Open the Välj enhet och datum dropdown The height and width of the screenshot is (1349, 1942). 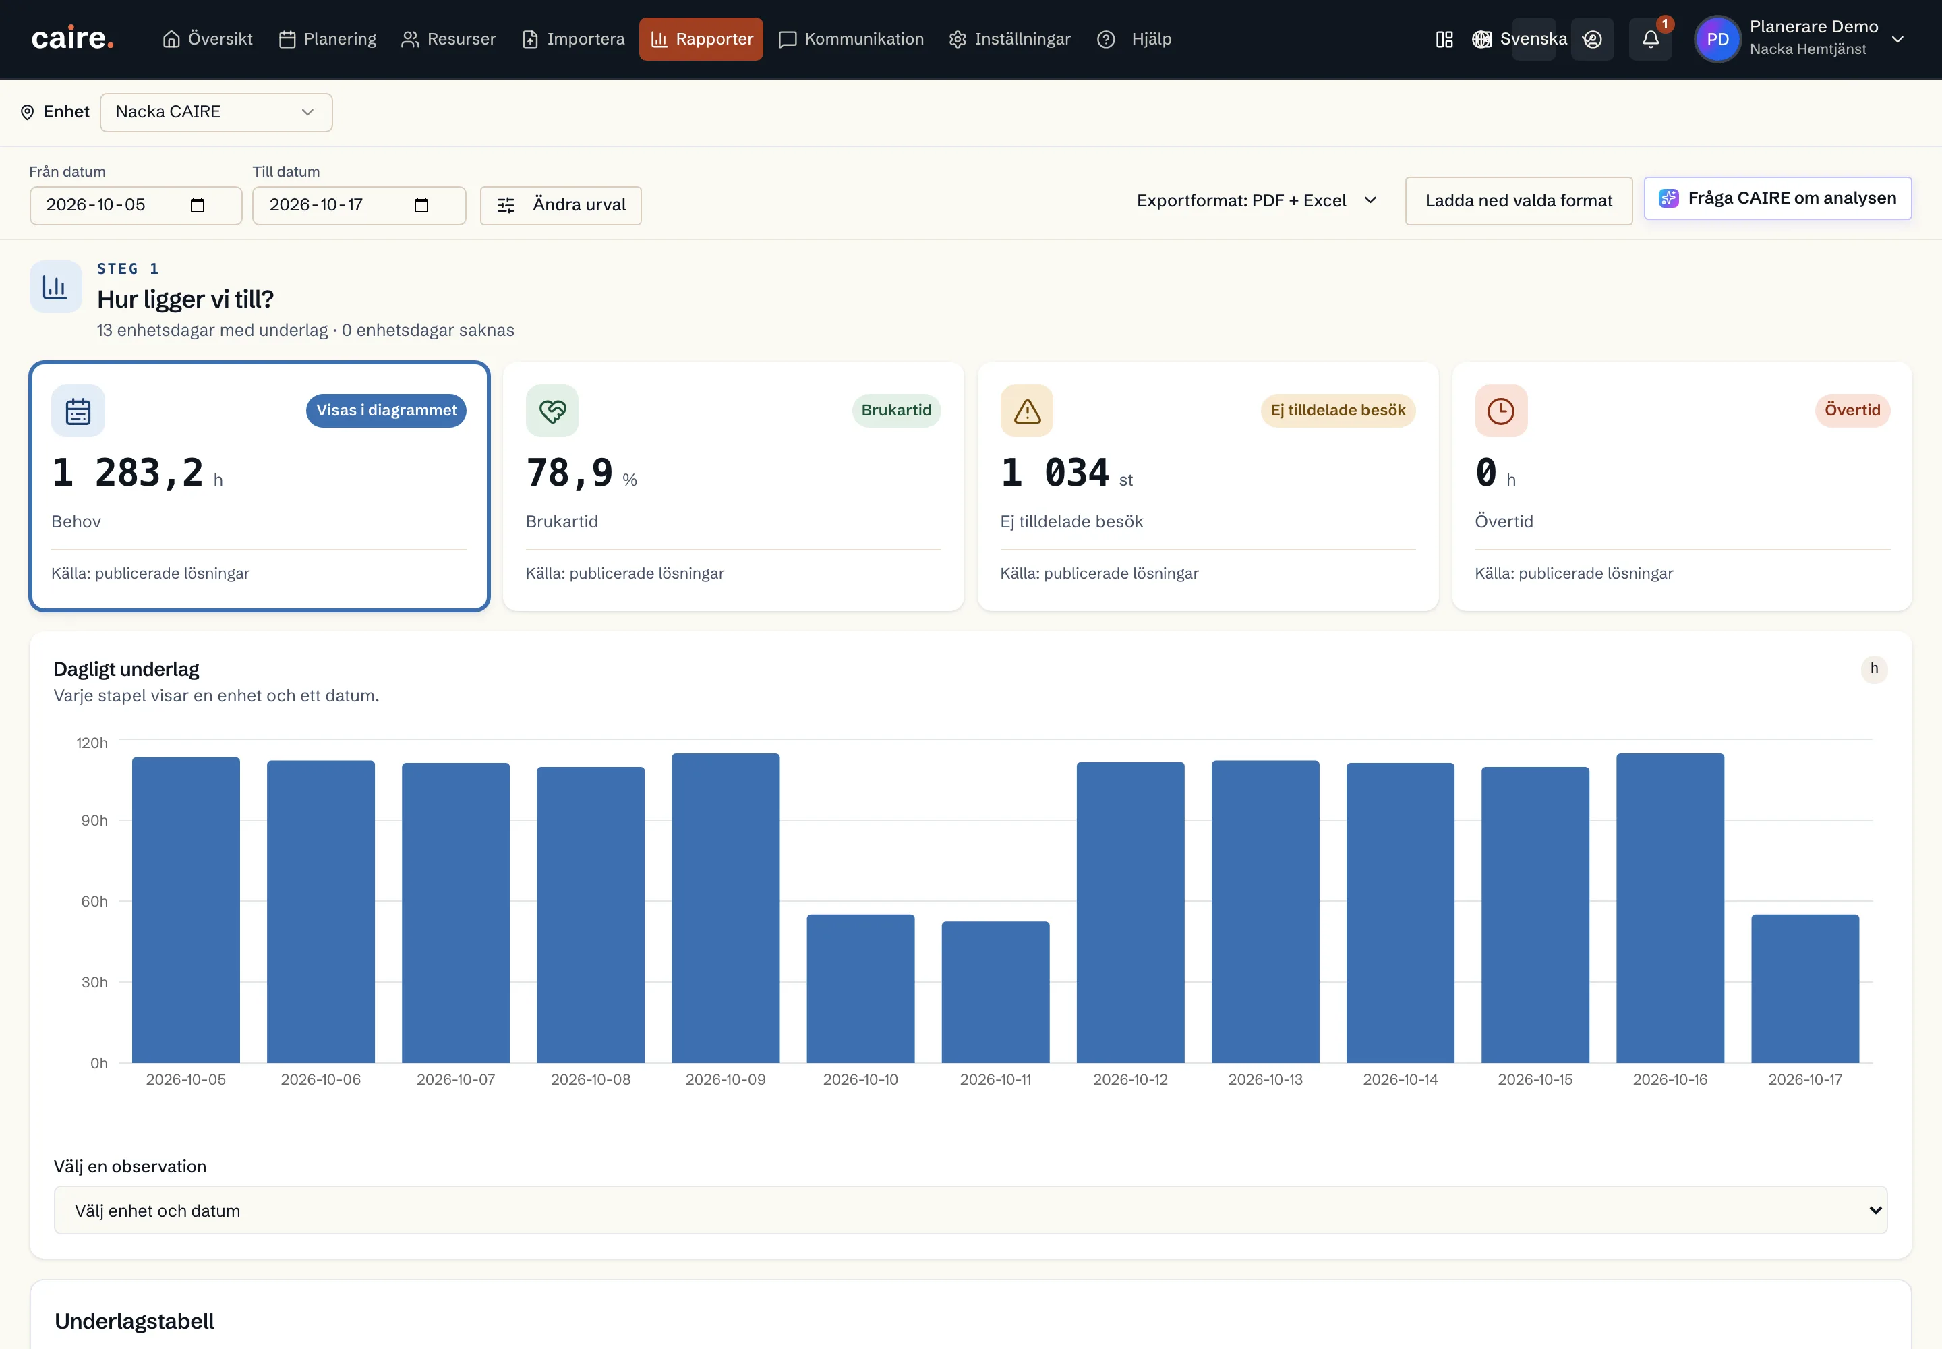click(x=970, y=1210)
